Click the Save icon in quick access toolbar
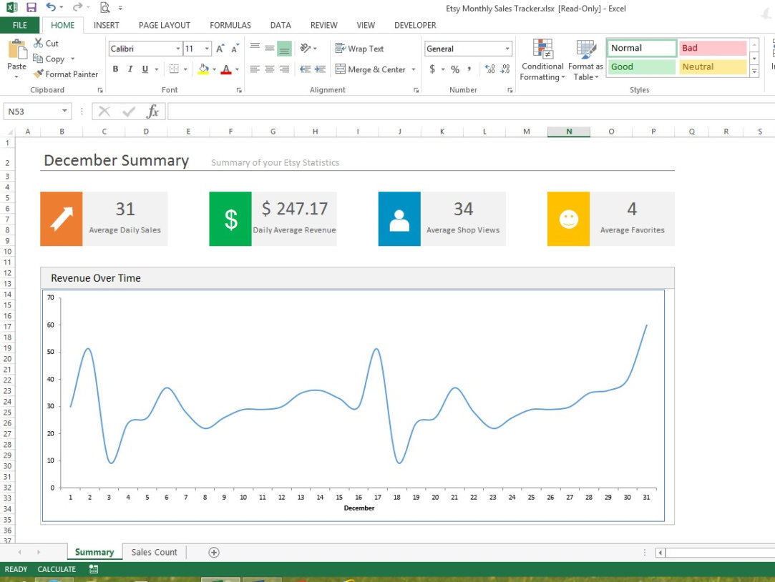 [31, 7]
